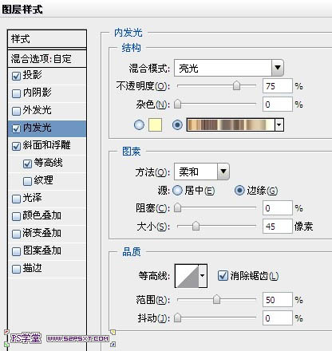
Task: Select the 居中 source radio button
Action: [x=177, y=191]
